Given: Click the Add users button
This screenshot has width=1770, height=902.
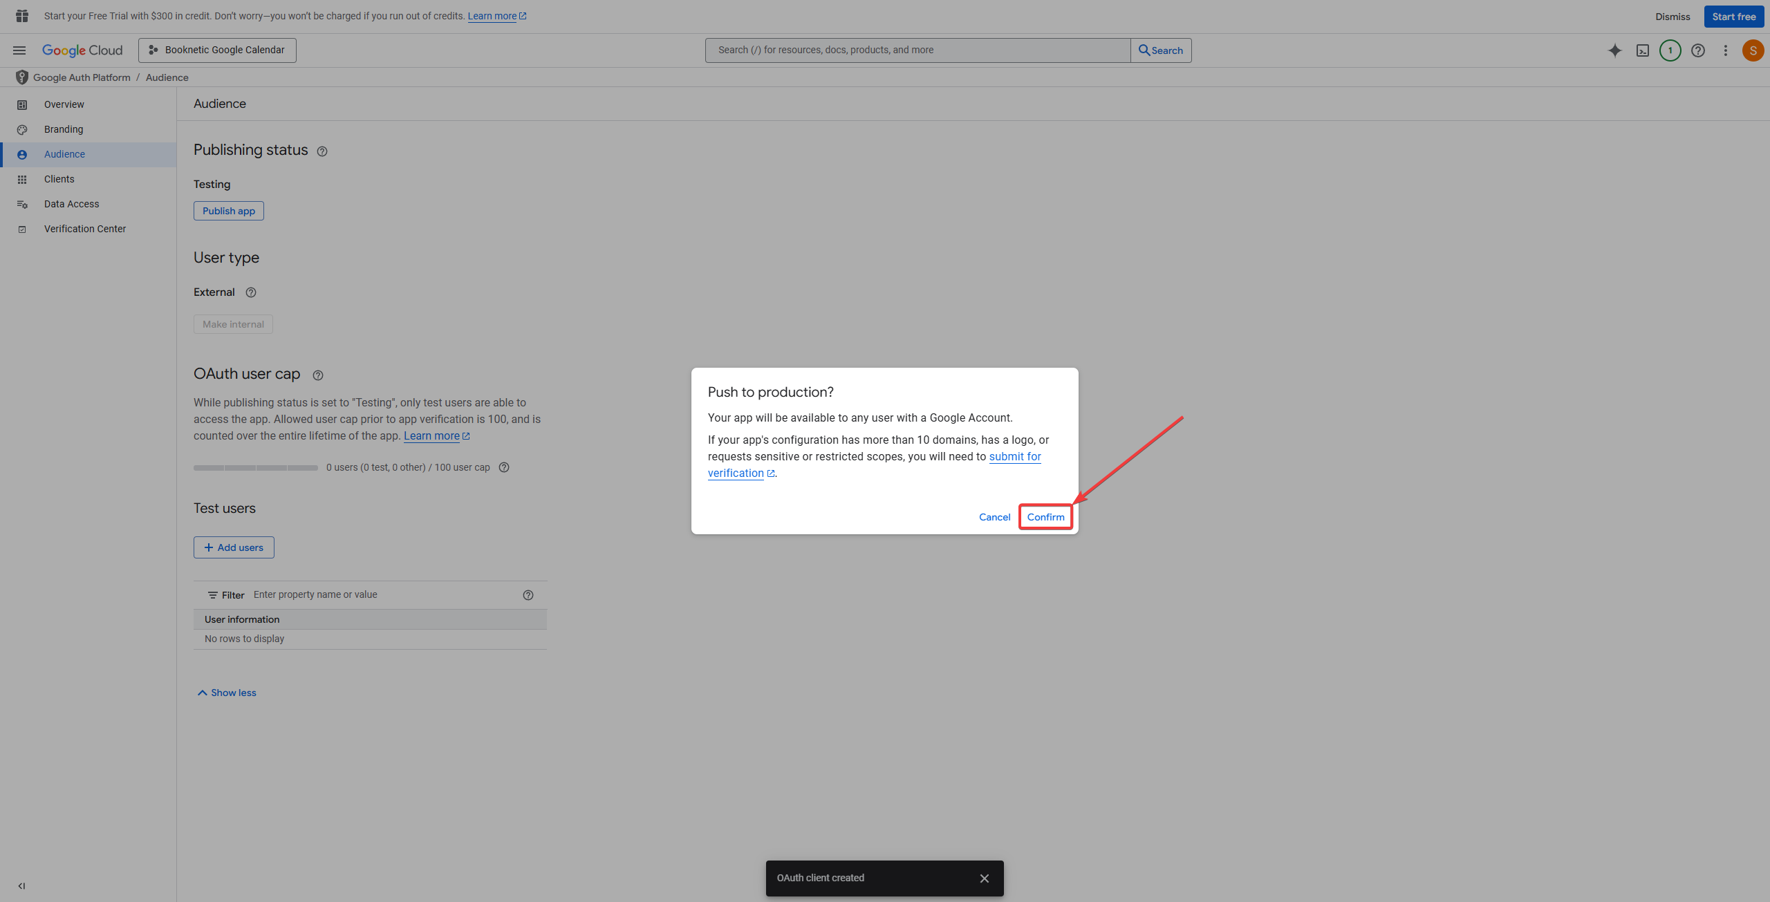Looking at the screenshot, I should [234, 547].
